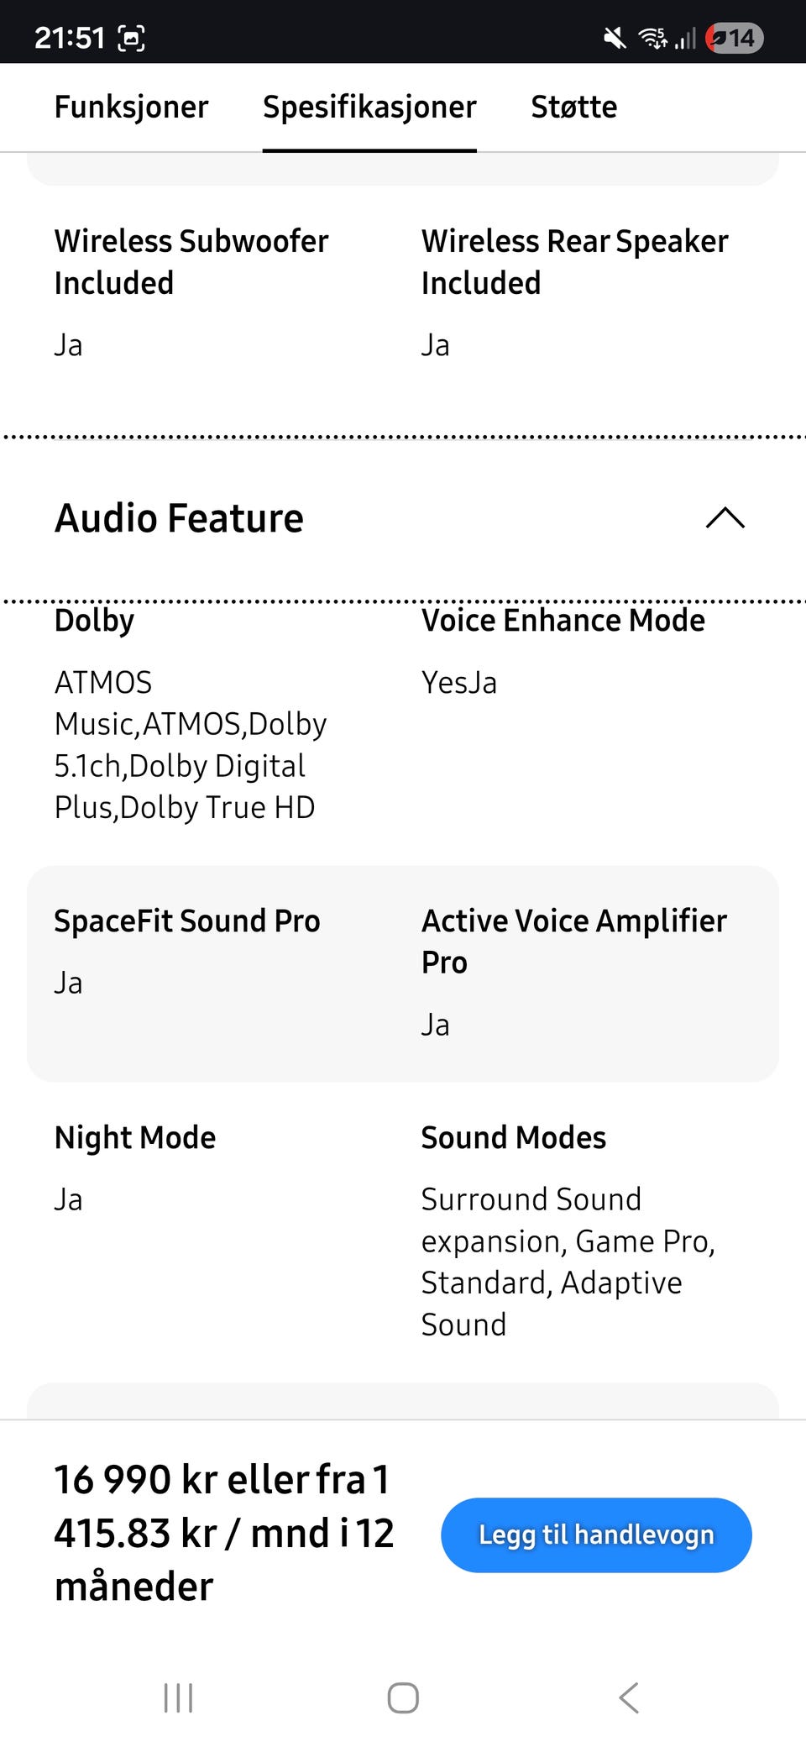The height and width of the screenshot is (1747, 806).
Task: Tap the Android back navigation icon
Action: click(629, 1697)
